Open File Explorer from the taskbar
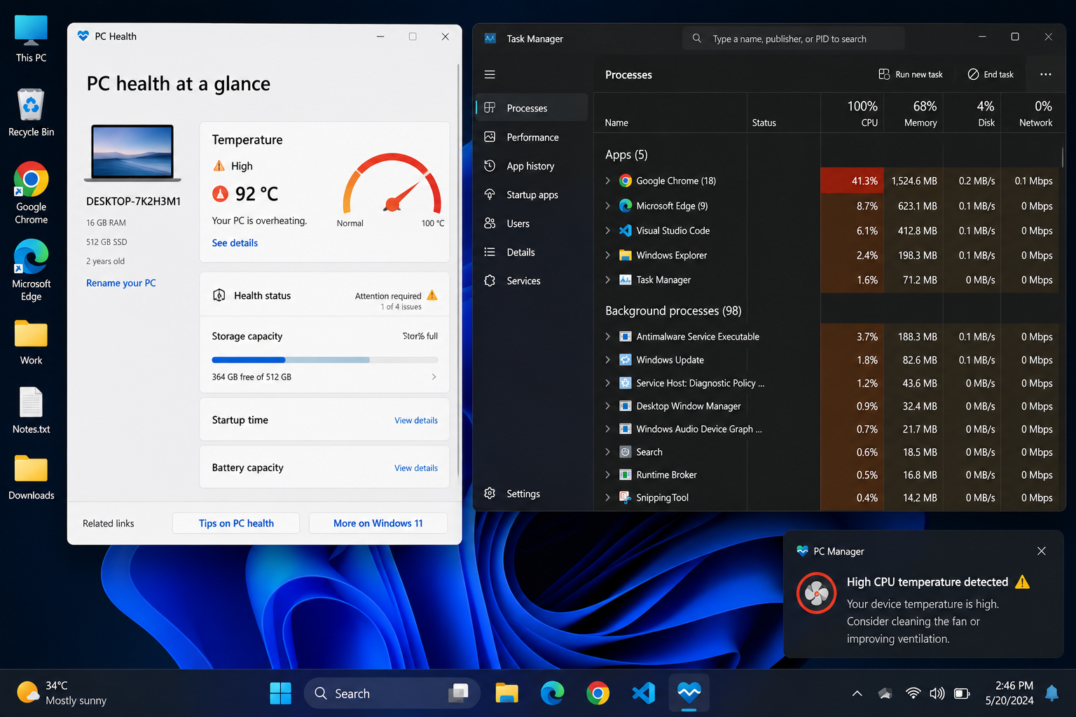 click(x=506, y=693)
